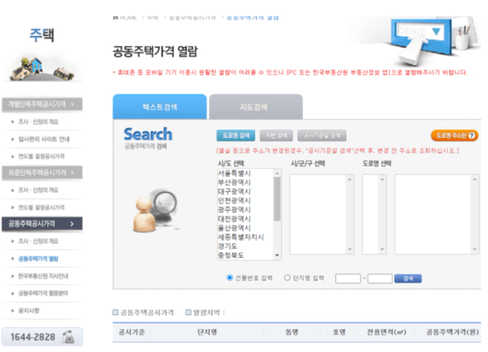Switch to the 지도검색 tab
This screenshot has height=352, width=488.
click(256, 107)
